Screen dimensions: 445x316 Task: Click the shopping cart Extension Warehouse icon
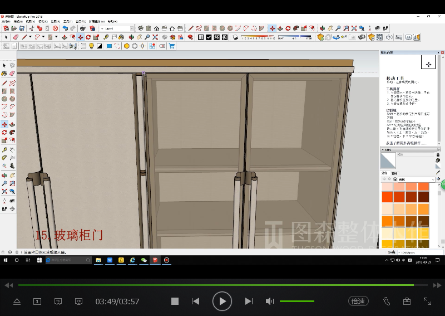click(172, 46)
